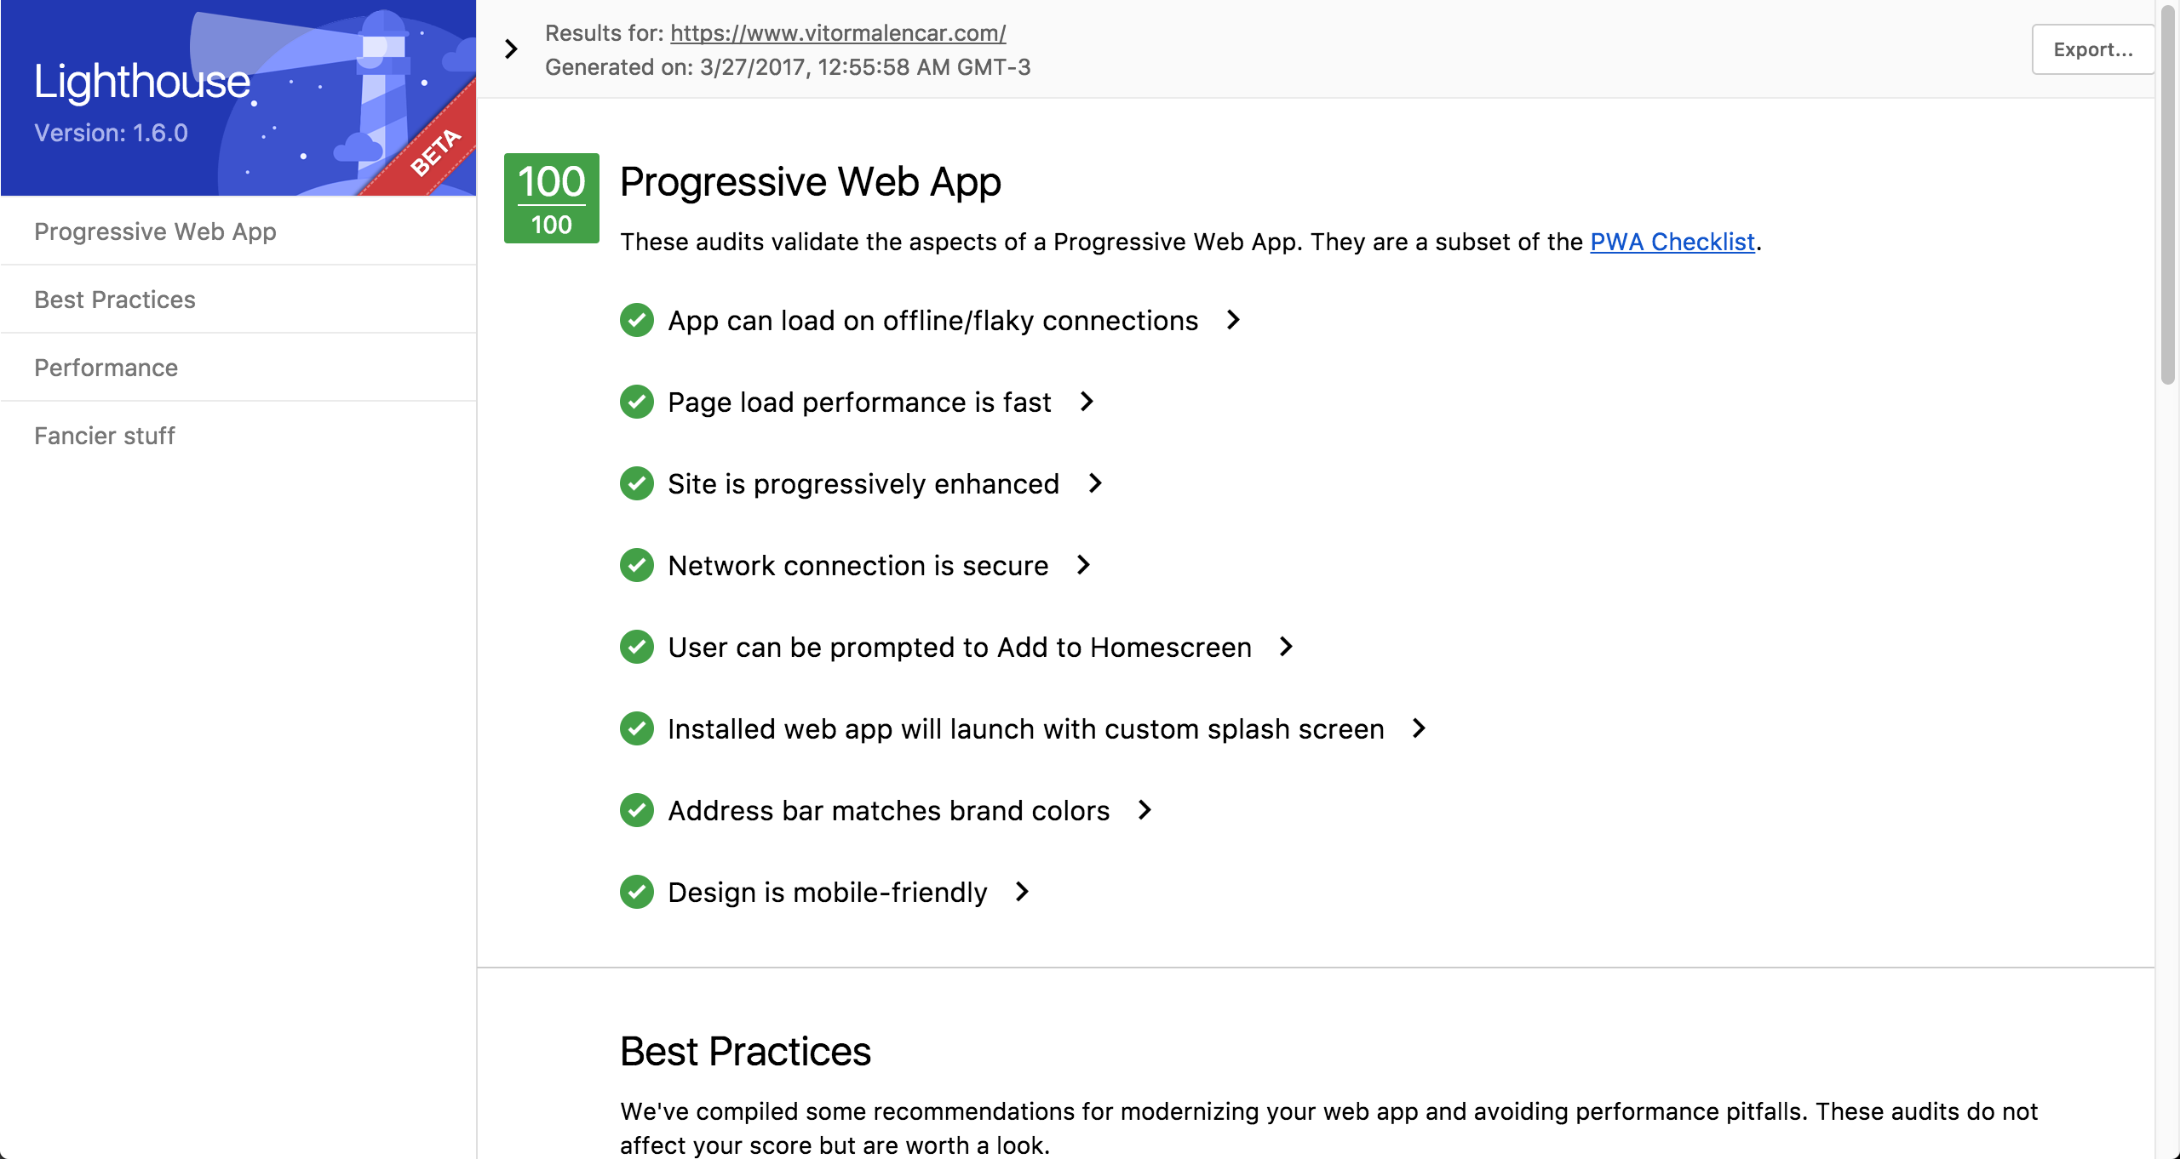The height and width of the screenshot is (1159, 2180).
Task: Click checkmark icon beside Add to Homescreen audit
Action: (x=636, y=648)
